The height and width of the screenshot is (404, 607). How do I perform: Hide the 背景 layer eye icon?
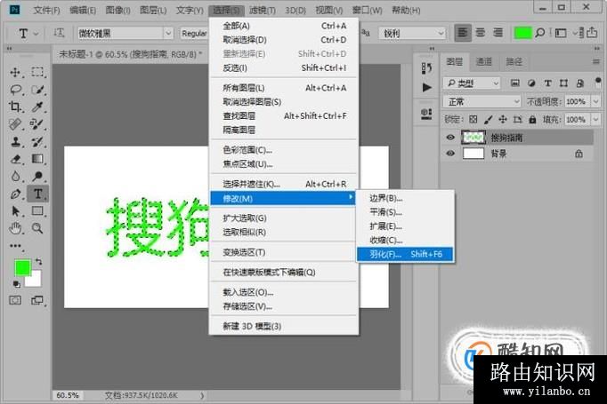tap(450, 154)
